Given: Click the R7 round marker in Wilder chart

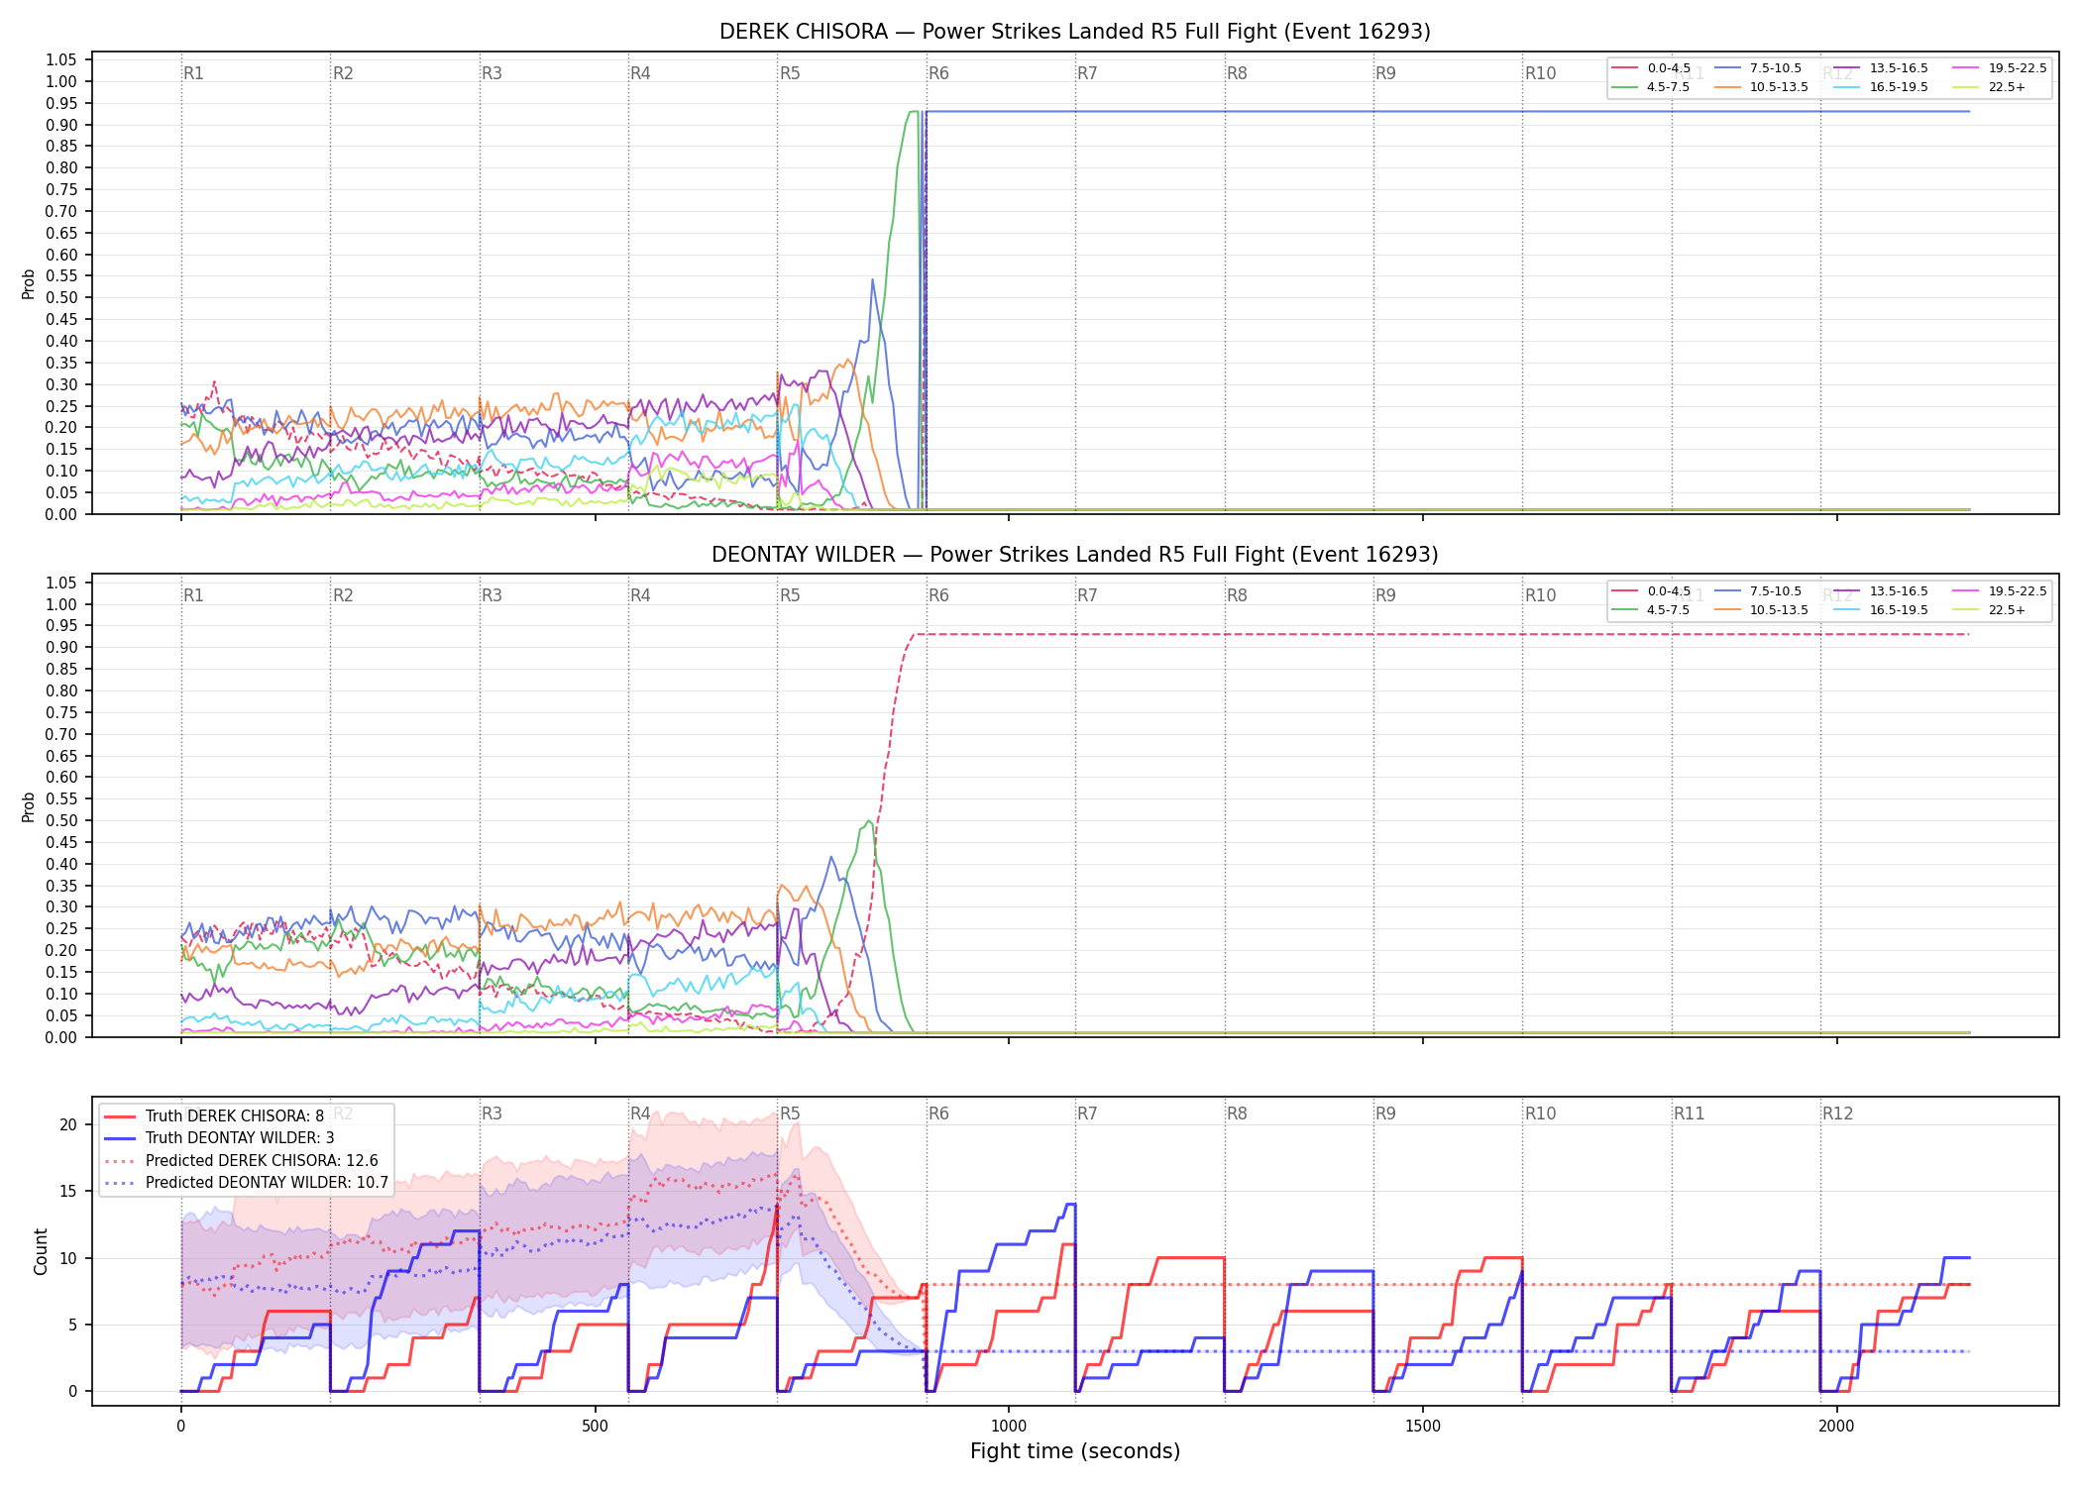Looking at the screenshot, I should point(1087,595).
